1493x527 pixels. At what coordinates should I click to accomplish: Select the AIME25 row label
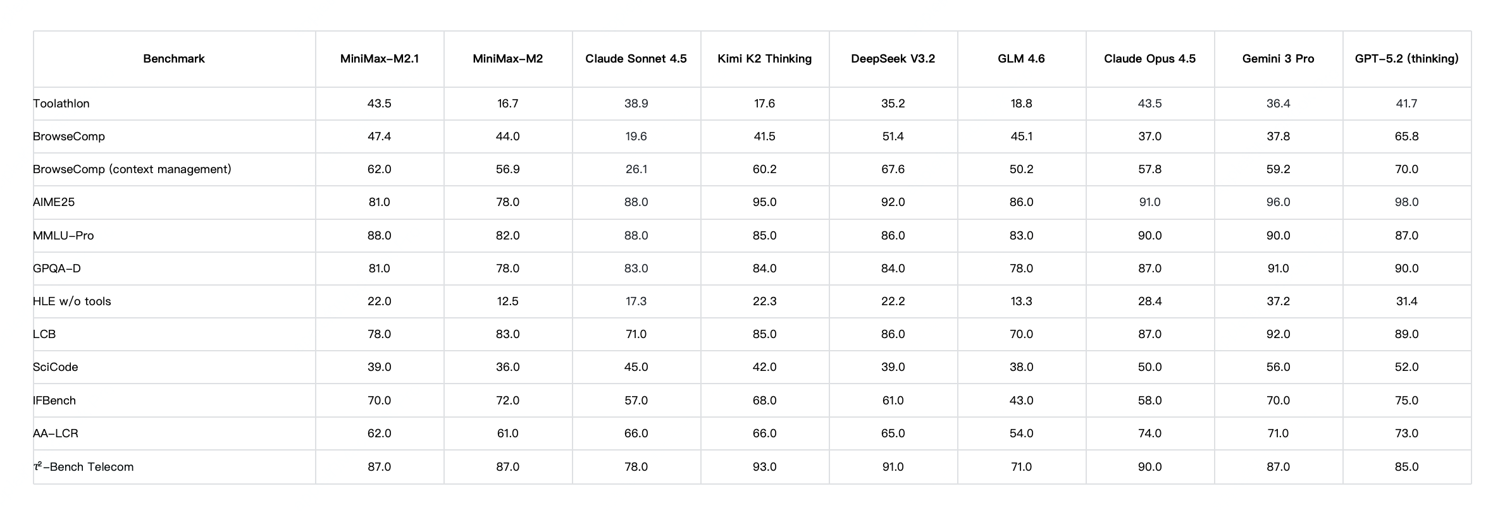[x=54, y=202]
